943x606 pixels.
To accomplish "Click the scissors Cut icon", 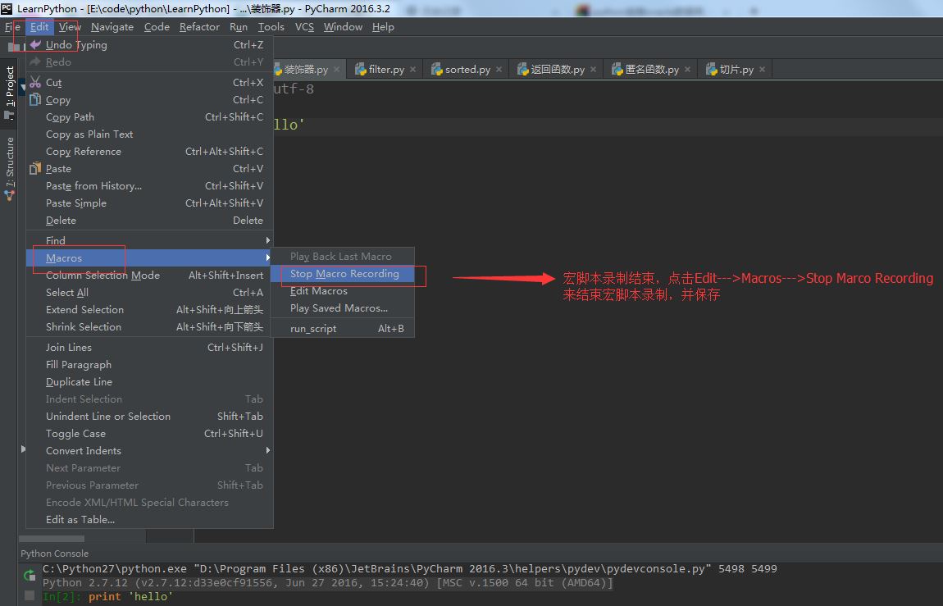I will (35, 83).
